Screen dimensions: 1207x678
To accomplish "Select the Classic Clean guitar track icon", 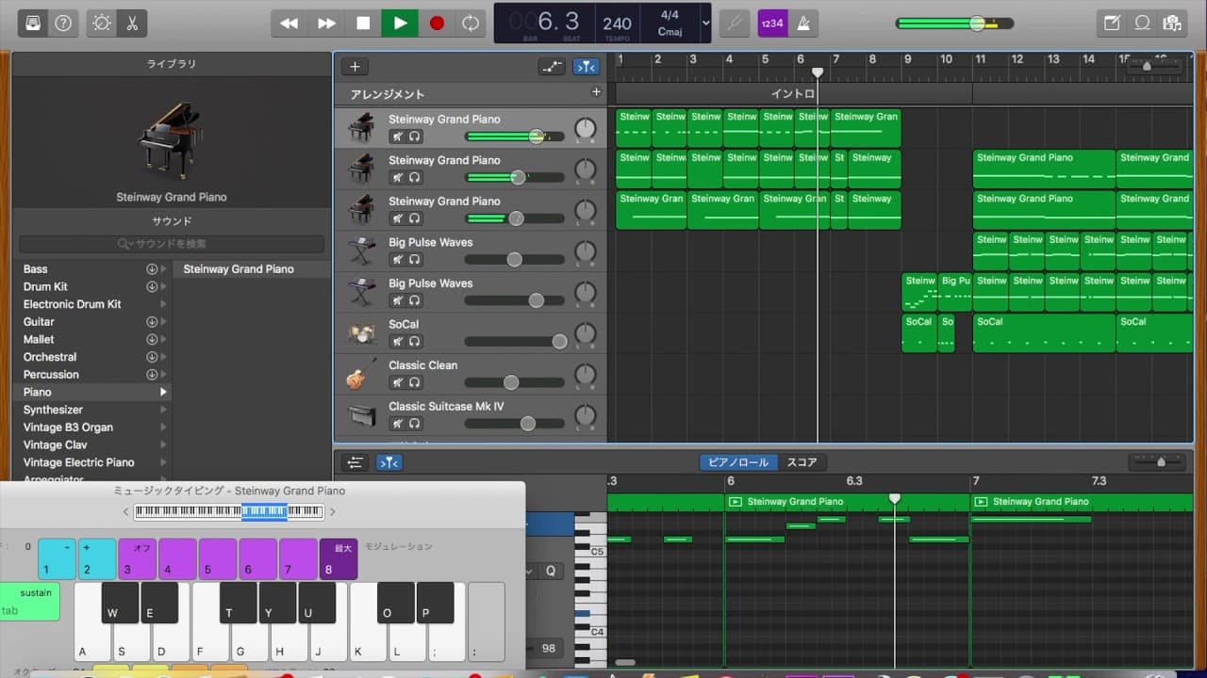I will click(x=361, y=374).
